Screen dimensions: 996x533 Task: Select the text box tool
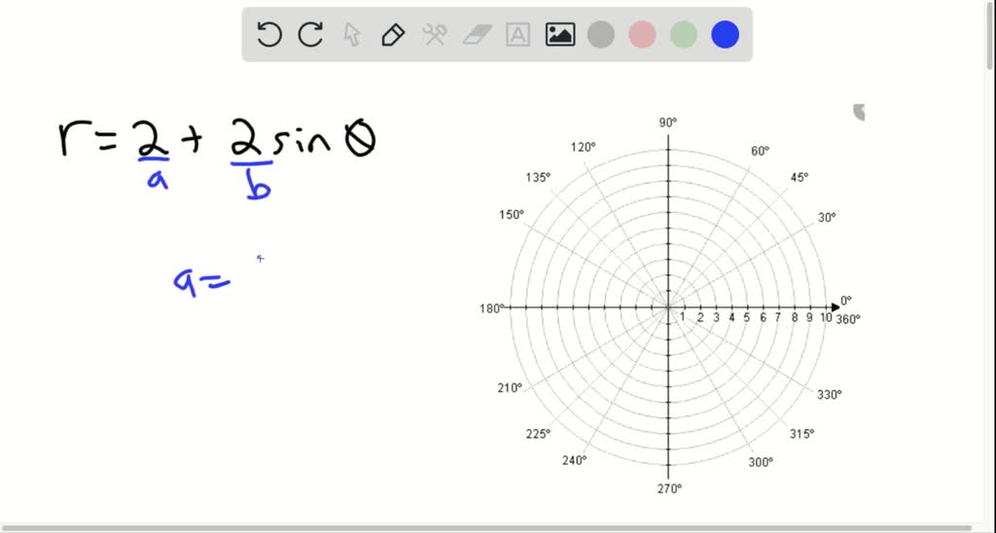[x=517, y=34]
